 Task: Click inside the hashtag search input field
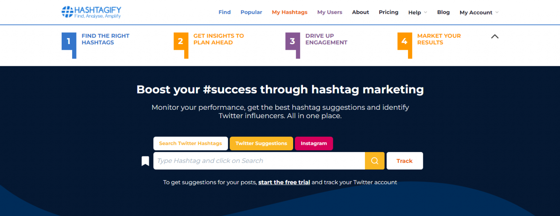(x=255, y=160)
